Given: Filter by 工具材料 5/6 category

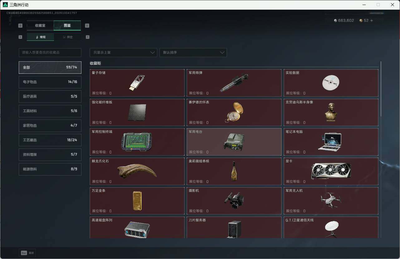Looking at the screenshot, I should (x=50, y=111).
